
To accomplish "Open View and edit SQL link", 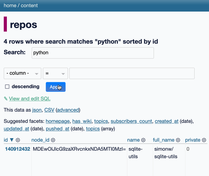I will (30, 99).
